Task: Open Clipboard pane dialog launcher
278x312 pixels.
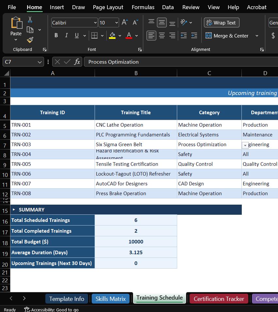Action: point(45,50)
